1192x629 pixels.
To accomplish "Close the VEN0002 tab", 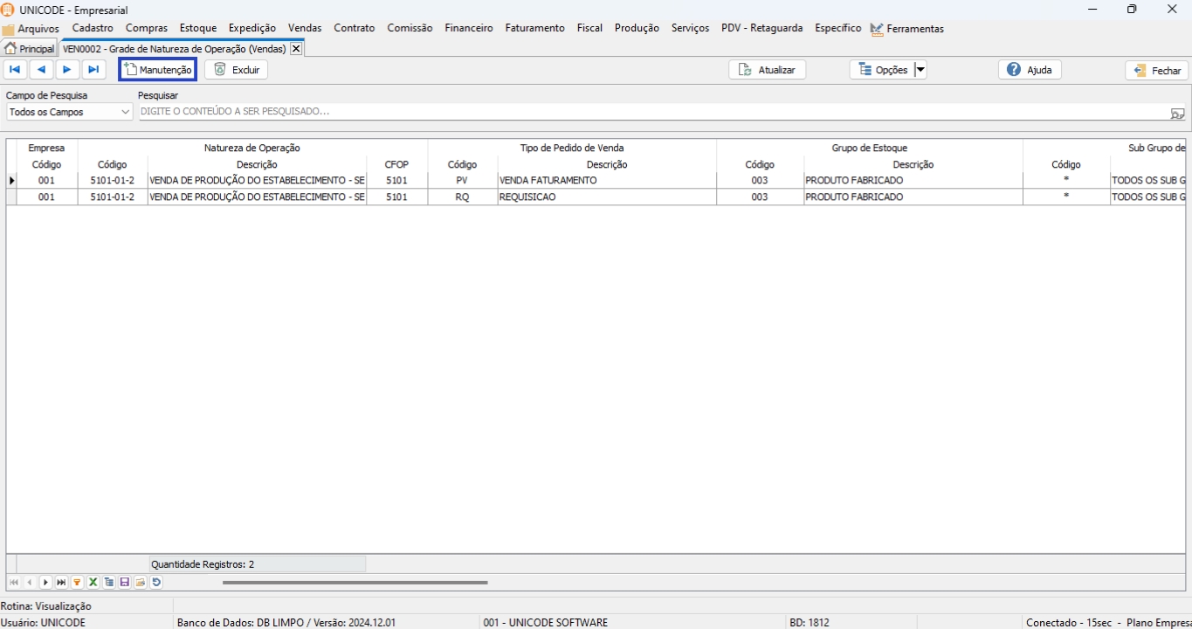I will coord(296,49).
